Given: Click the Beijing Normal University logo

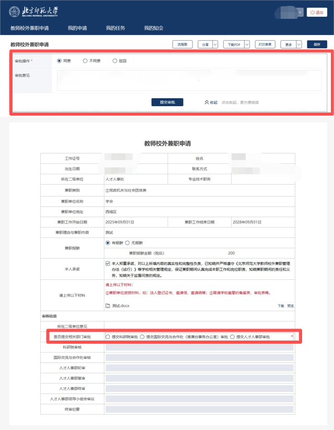Looking at the screenshot, I should (x=32, y=12).
